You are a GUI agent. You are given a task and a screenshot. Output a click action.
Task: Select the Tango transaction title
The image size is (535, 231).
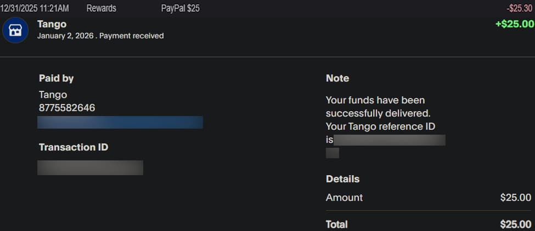[52, 24]
